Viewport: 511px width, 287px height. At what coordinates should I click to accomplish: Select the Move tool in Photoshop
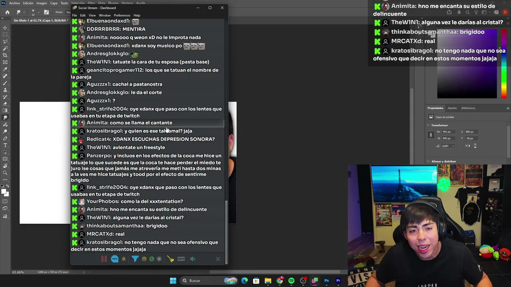[x=5, y=28]
